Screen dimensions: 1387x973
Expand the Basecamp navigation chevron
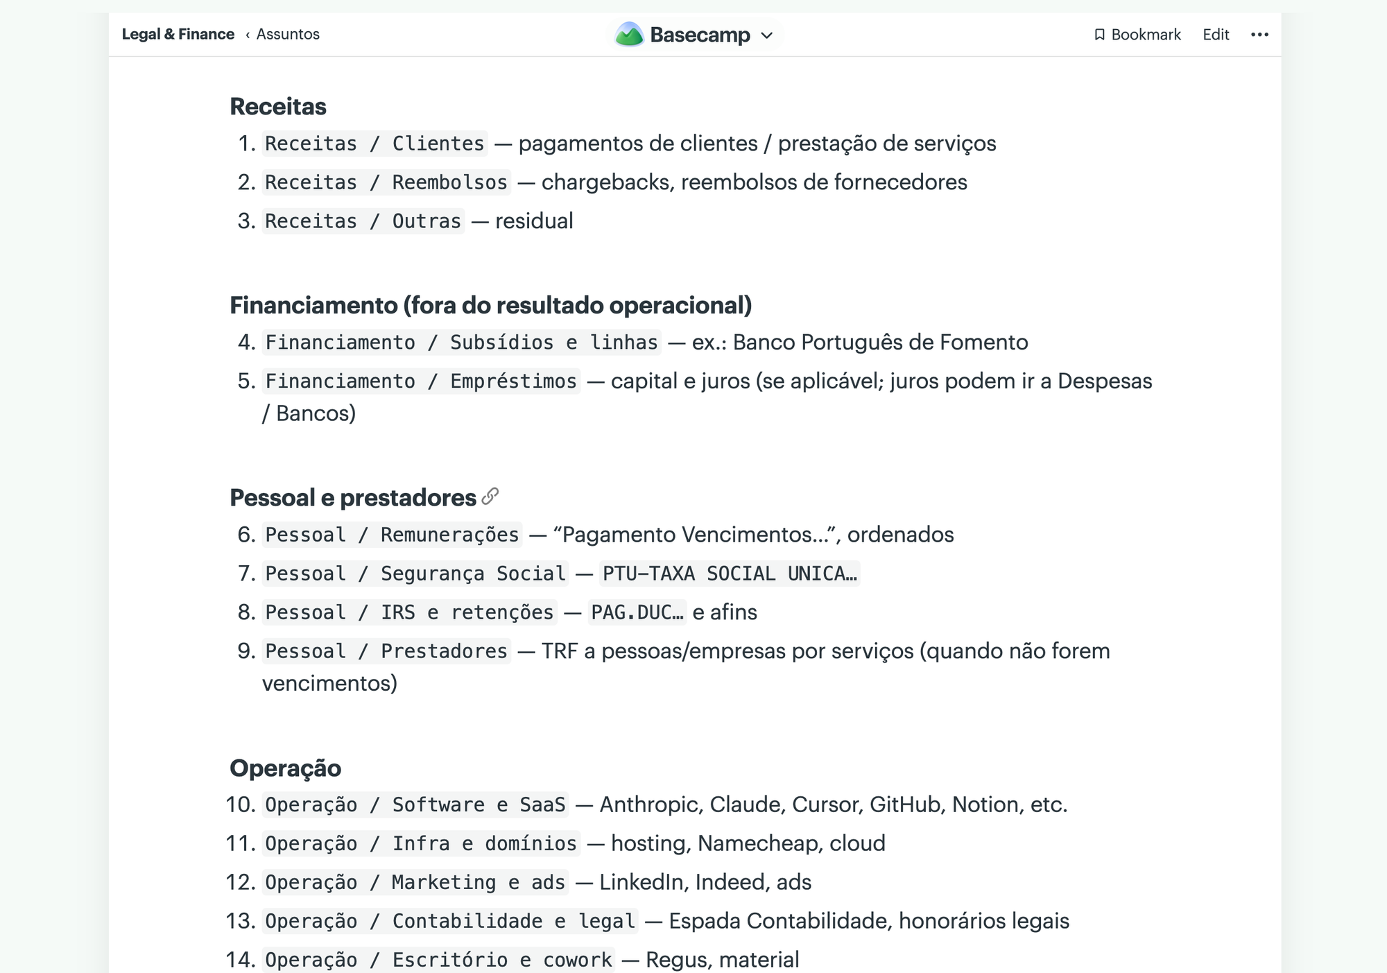tap(766, 35)
